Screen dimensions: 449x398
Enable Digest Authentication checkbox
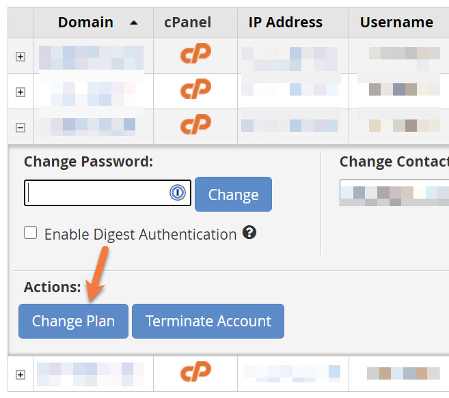click(31, 233)
